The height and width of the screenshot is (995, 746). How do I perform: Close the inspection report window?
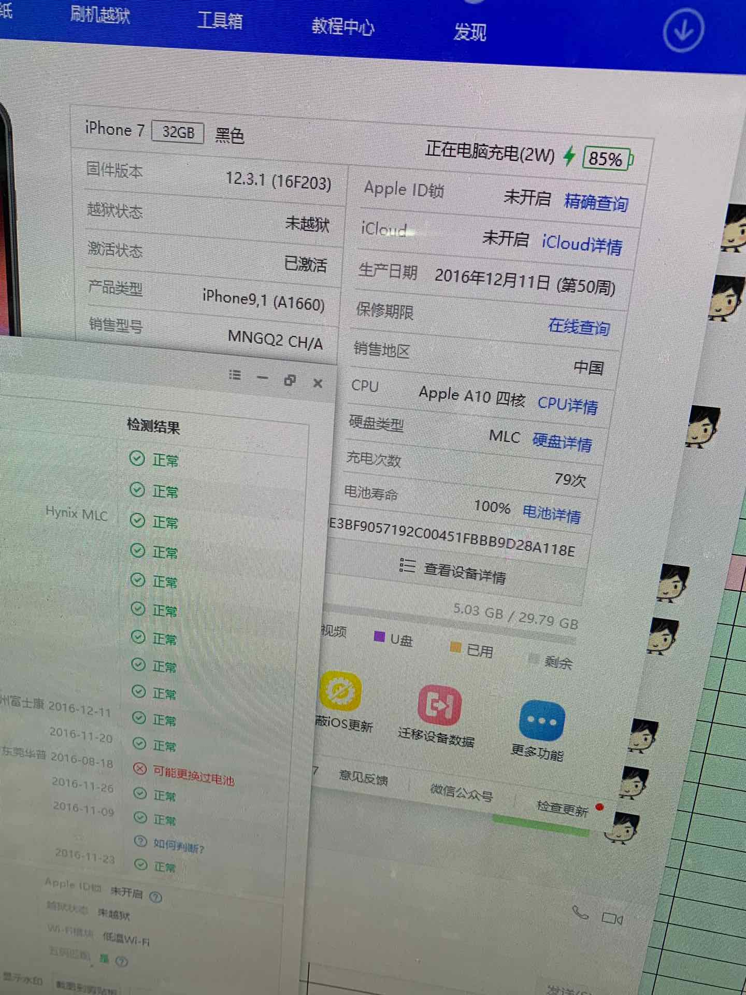[x=318, y=383]
